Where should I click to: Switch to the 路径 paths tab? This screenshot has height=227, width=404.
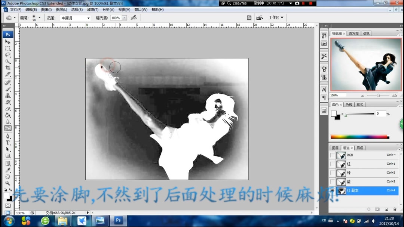359,147
